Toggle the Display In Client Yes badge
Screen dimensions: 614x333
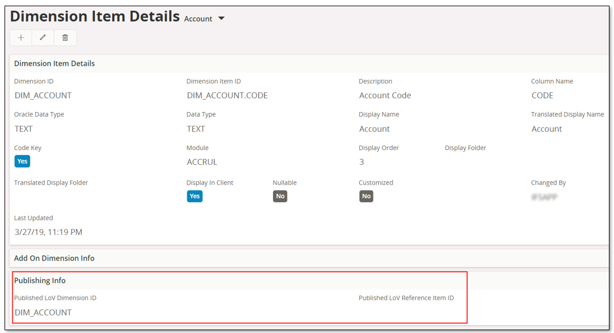[x=195, y=196]
